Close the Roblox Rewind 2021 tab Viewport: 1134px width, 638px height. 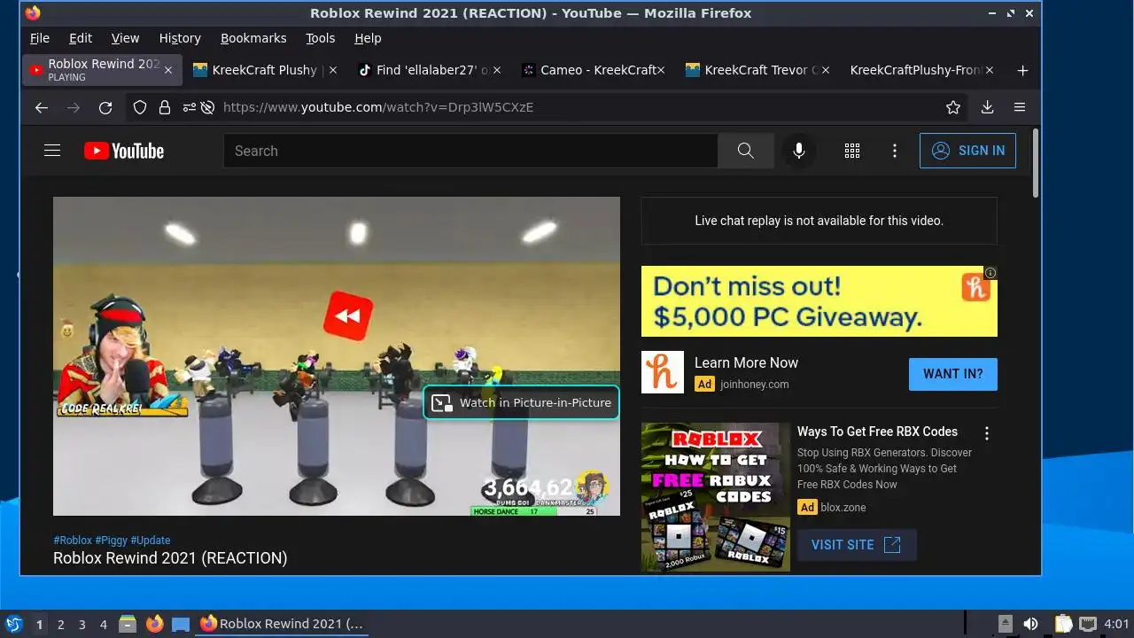(x=168, y=70)
